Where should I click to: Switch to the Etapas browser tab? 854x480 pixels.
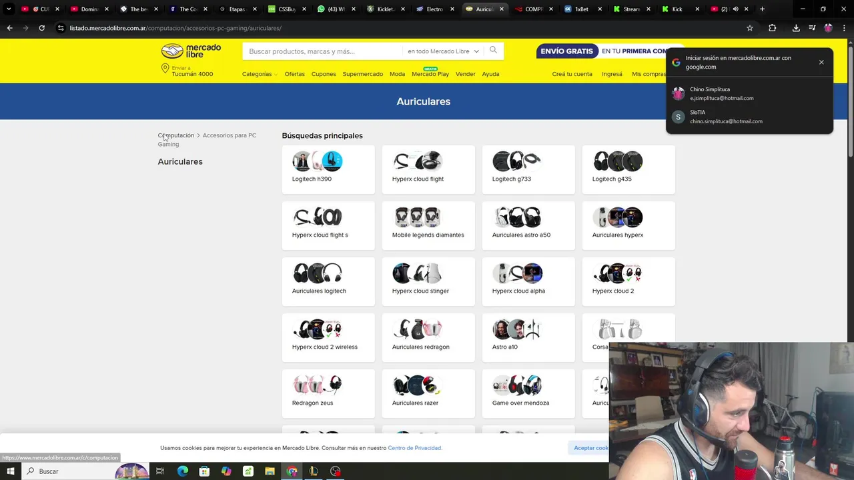237,9
